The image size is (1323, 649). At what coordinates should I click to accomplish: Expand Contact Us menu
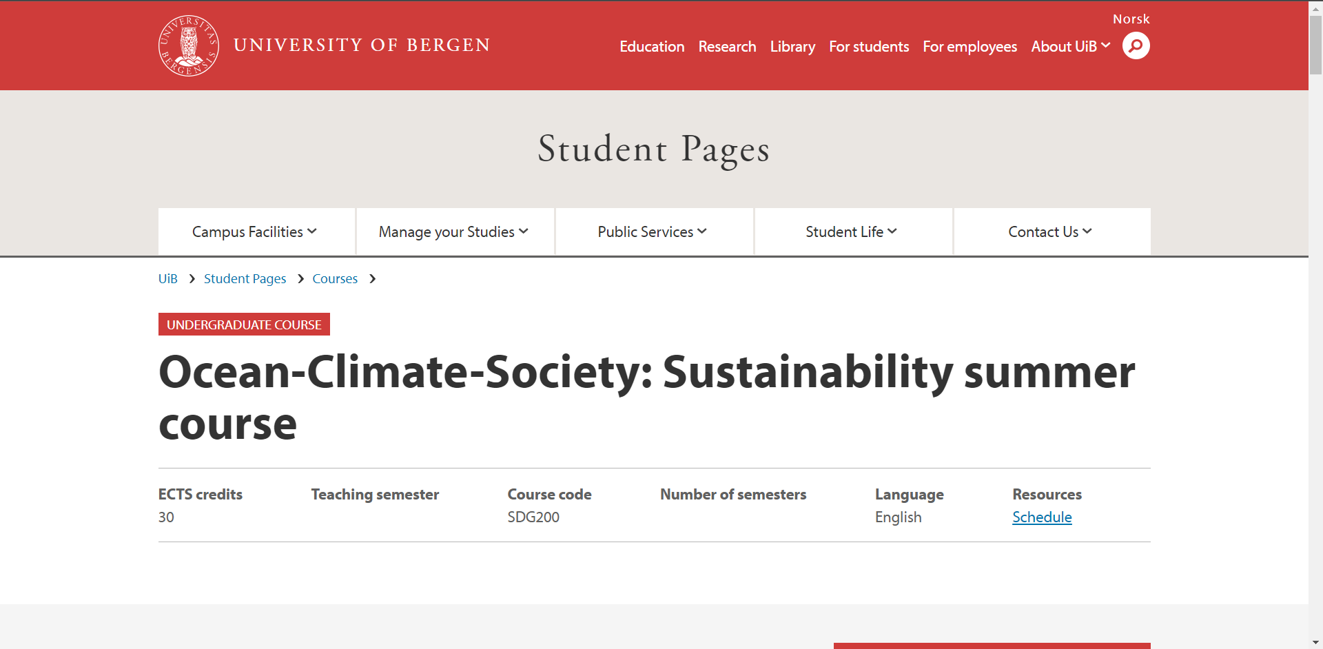coord(1052,231)
